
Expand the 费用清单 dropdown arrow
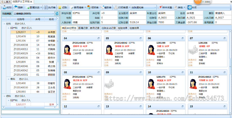(x=85, y=7)
